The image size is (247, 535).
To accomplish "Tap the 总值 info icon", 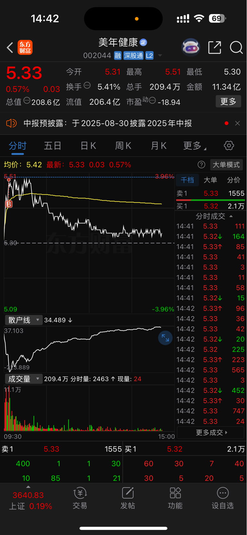I will click(x=27, y=101).
